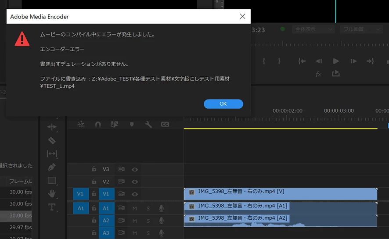The height and width of the screenshot is (239, 389).
Task: Select the Slip tool
Action: click(52, 154)
